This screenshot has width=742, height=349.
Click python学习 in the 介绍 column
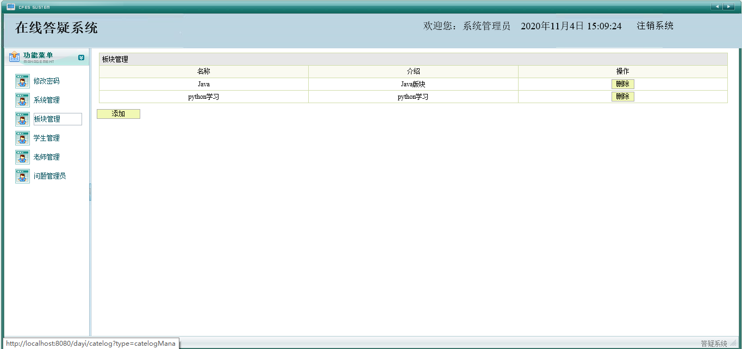click(x=413, y=97)
